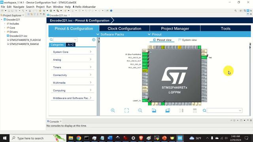This screenshot has height=142, width=253.
Task: Zoom in on the chip pinout
Action: tap(113, 110)
